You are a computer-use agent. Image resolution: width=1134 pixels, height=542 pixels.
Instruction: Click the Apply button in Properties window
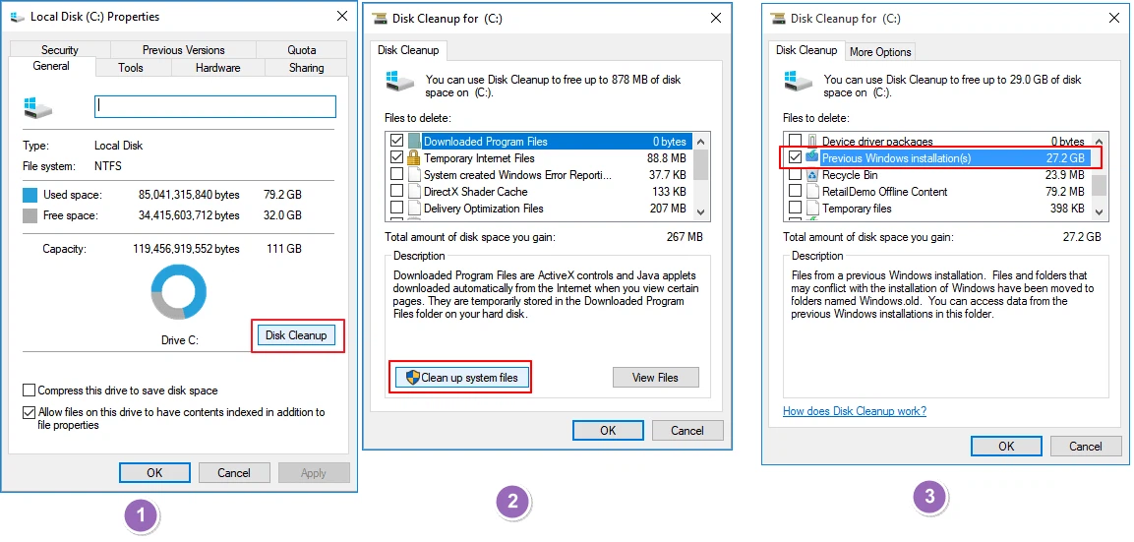313,472
